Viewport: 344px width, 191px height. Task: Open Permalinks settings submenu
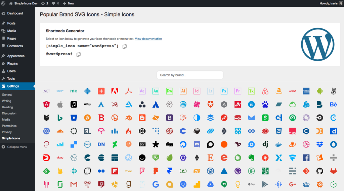(x=9, y=126)
